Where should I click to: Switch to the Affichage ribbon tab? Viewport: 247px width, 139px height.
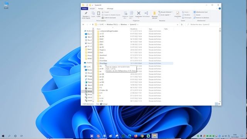coord(110,8)
